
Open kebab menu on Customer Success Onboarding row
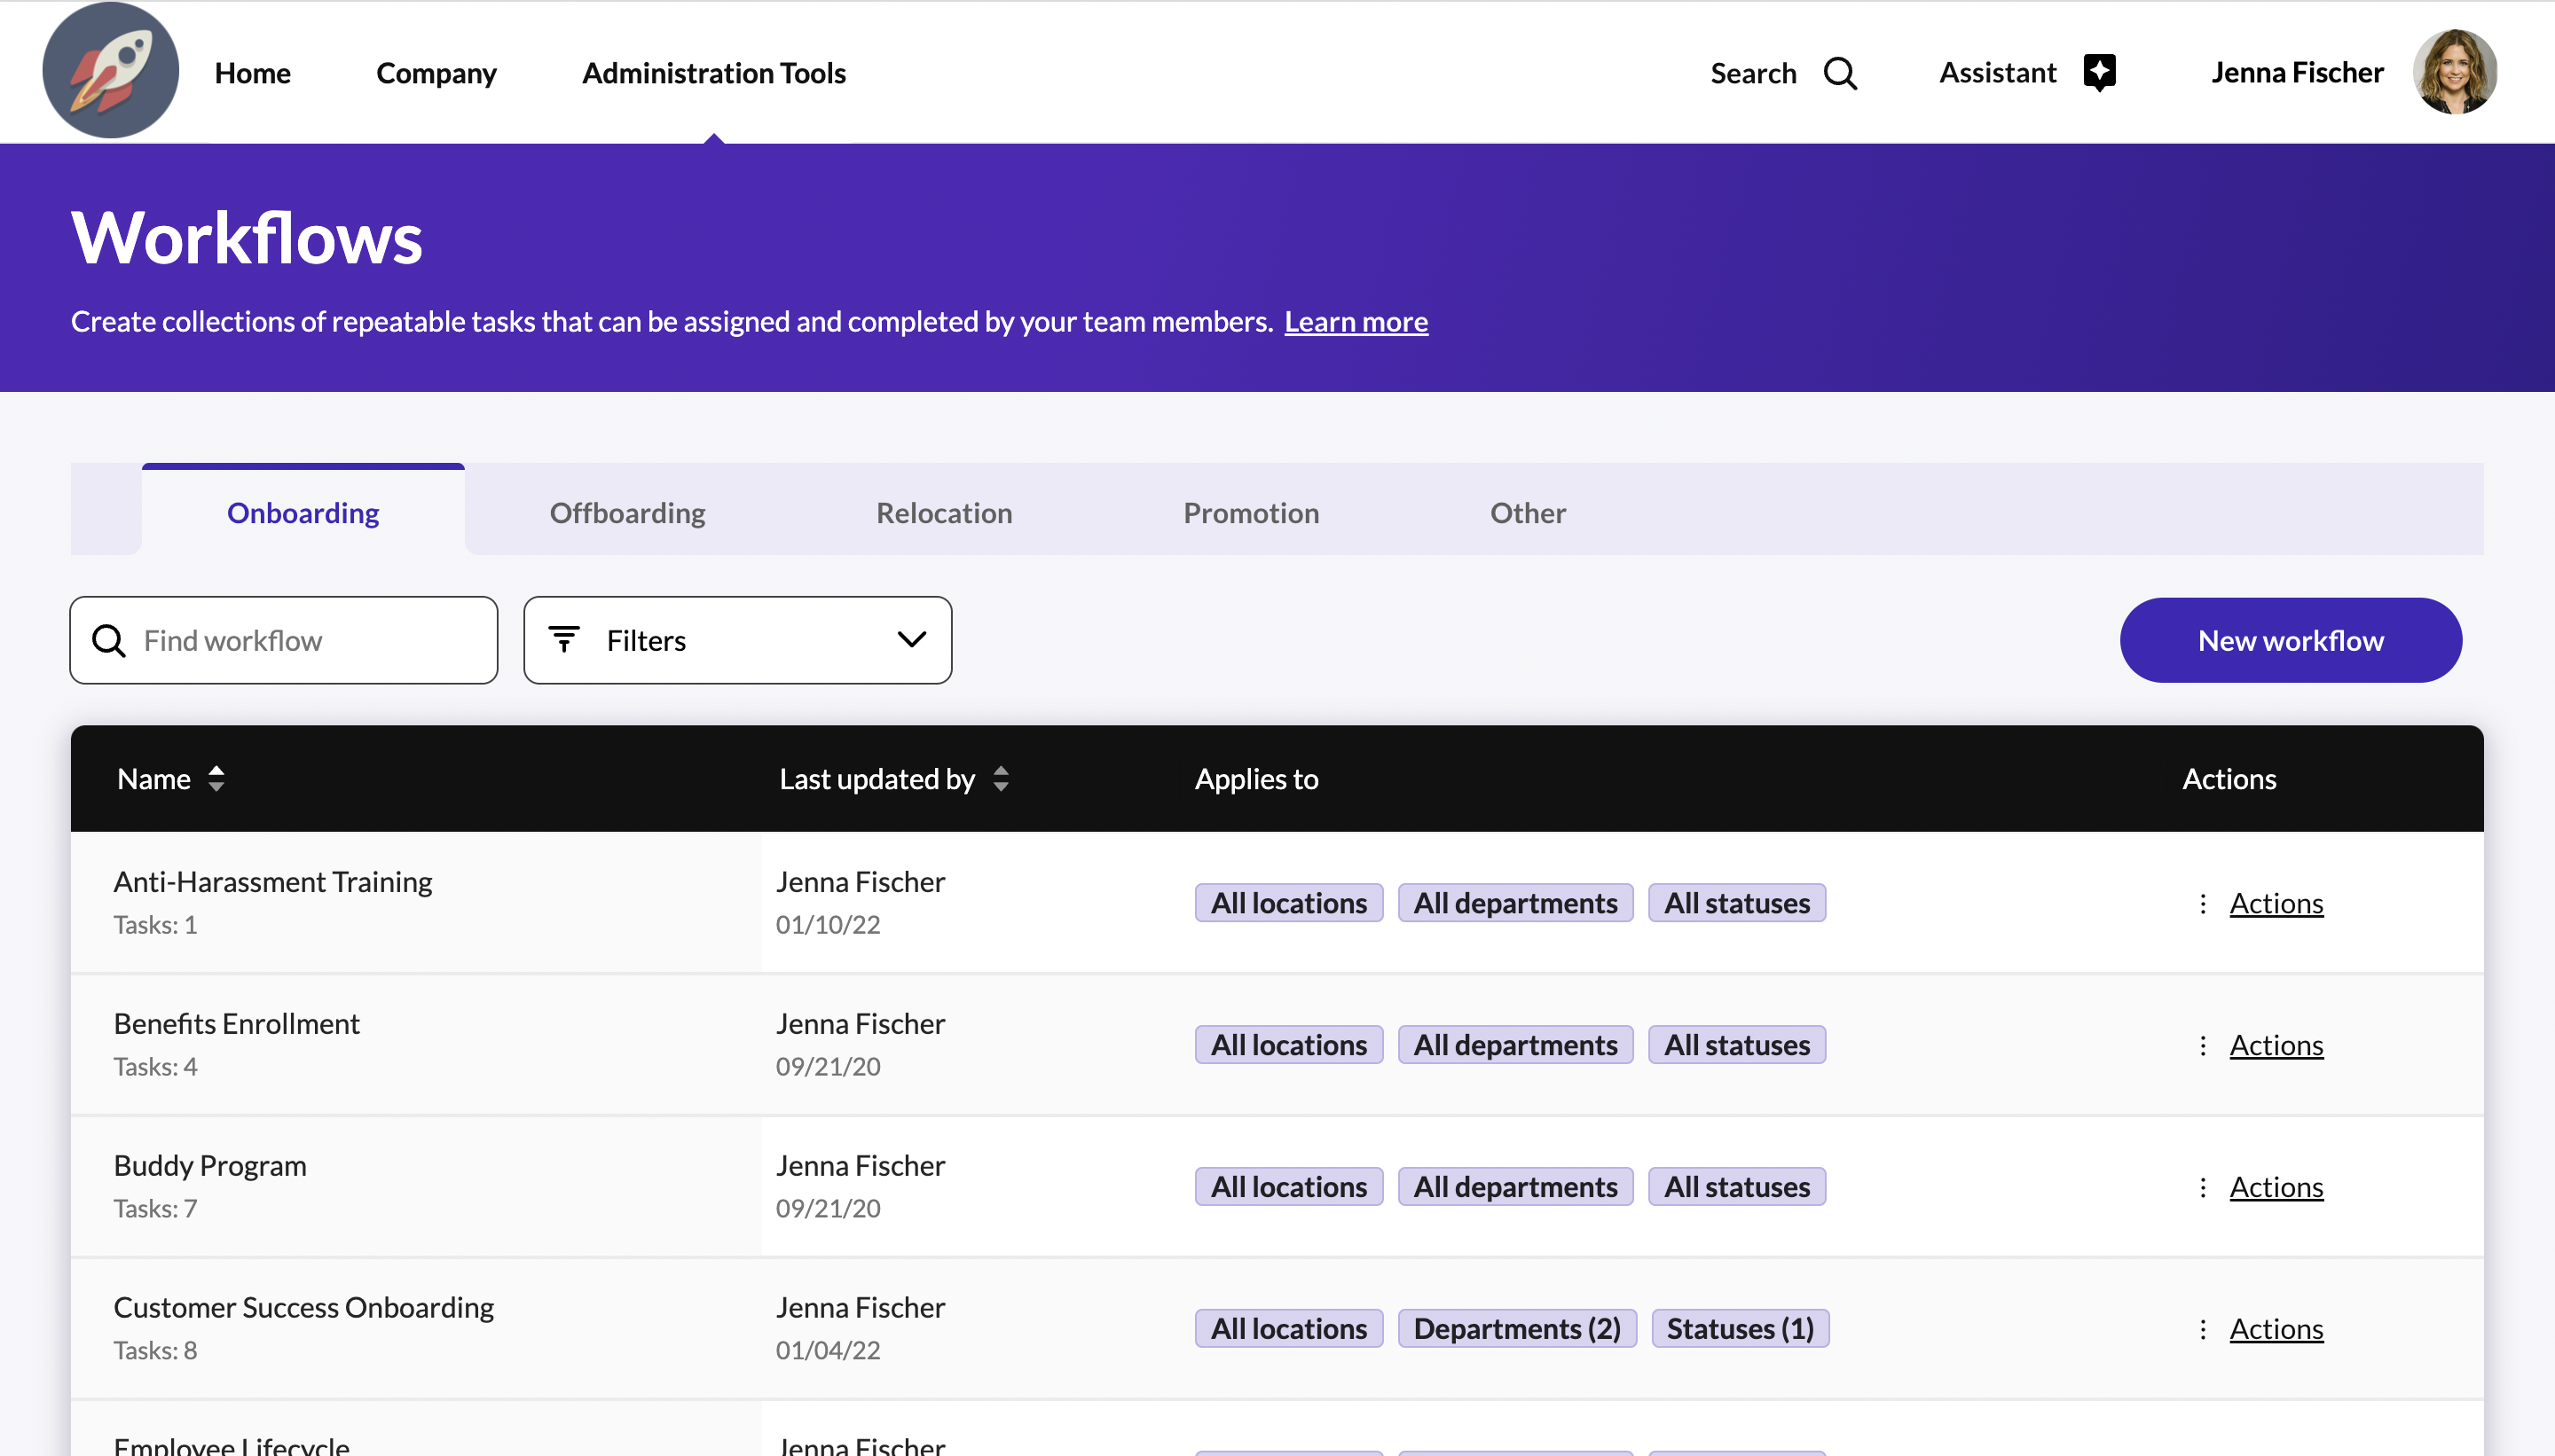2203,1328
